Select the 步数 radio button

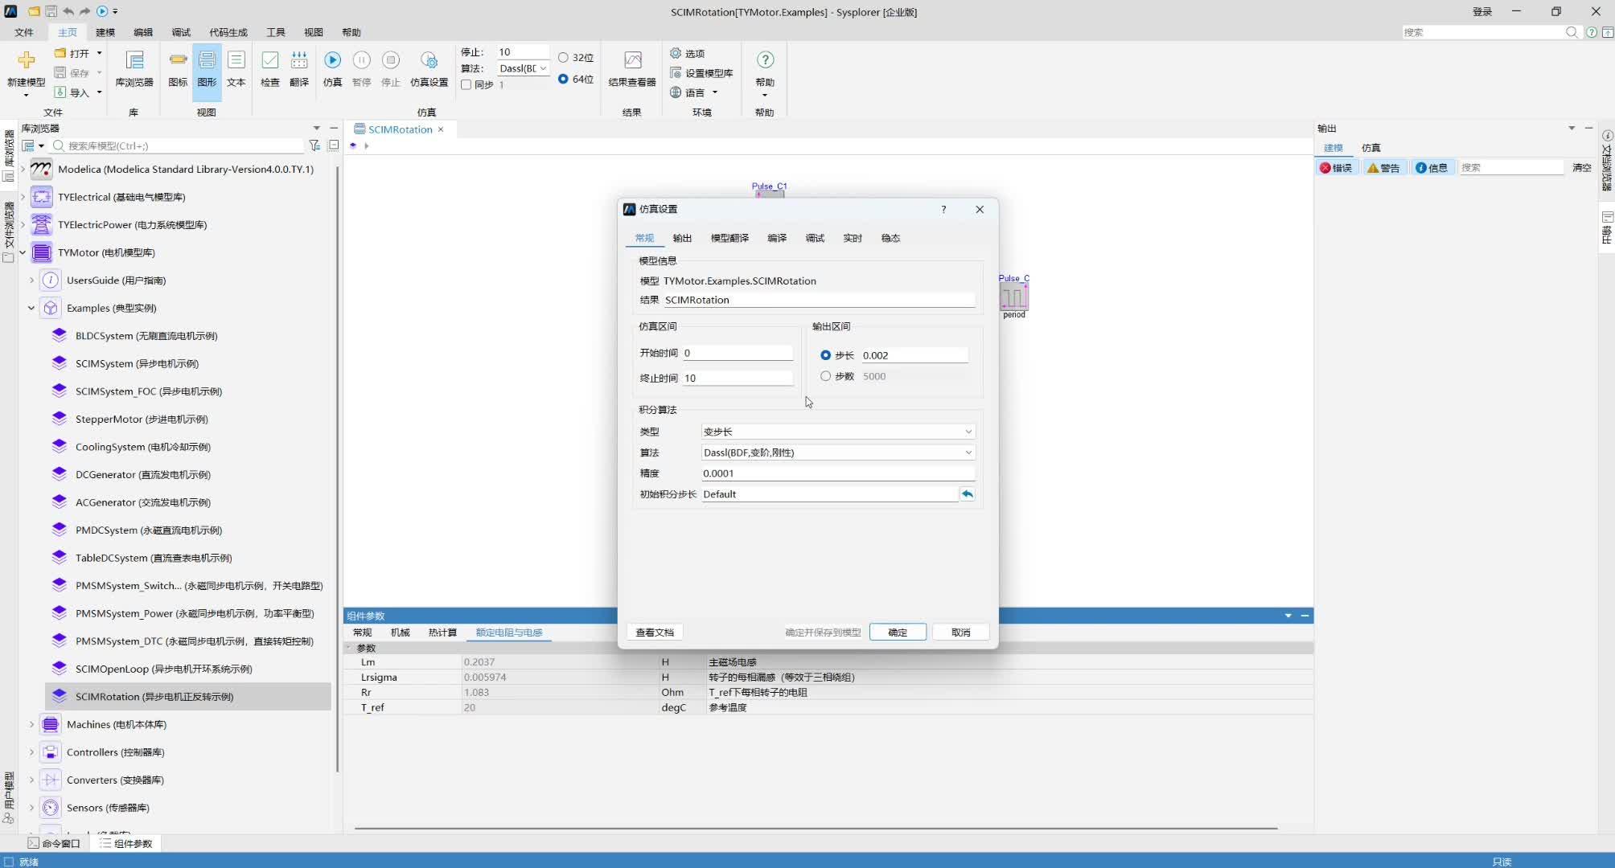[825, 376]
